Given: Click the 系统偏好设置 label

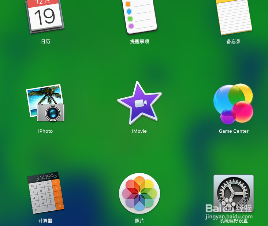Looking at the screenshot, I should (234, 221).
